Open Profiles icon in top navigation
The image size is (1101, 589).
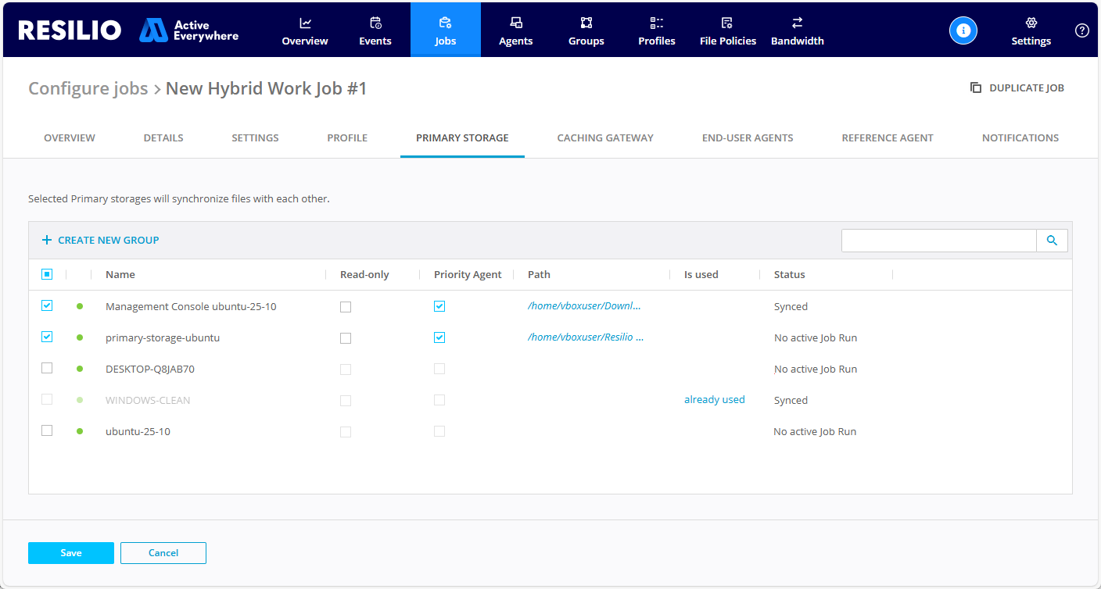coord(657,23)
